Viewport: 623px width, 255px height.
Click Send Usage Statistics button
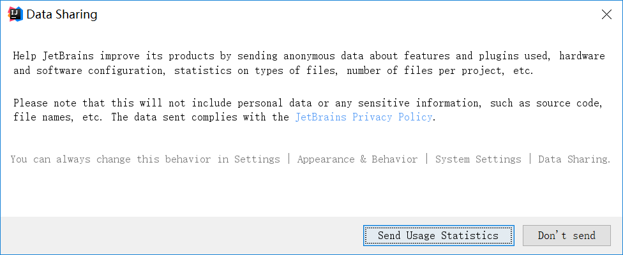(439, 236)
